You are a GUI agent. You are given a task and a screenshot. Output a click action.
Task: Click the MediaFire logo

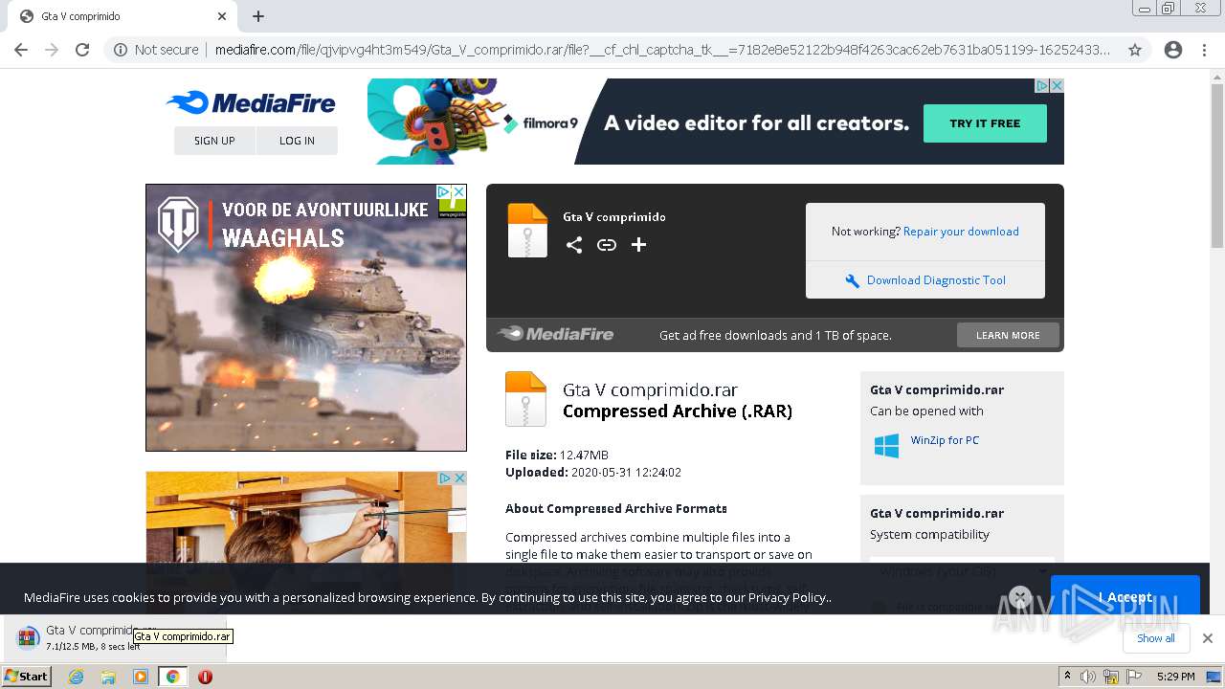pyautogui.click(x=251, y=102)
